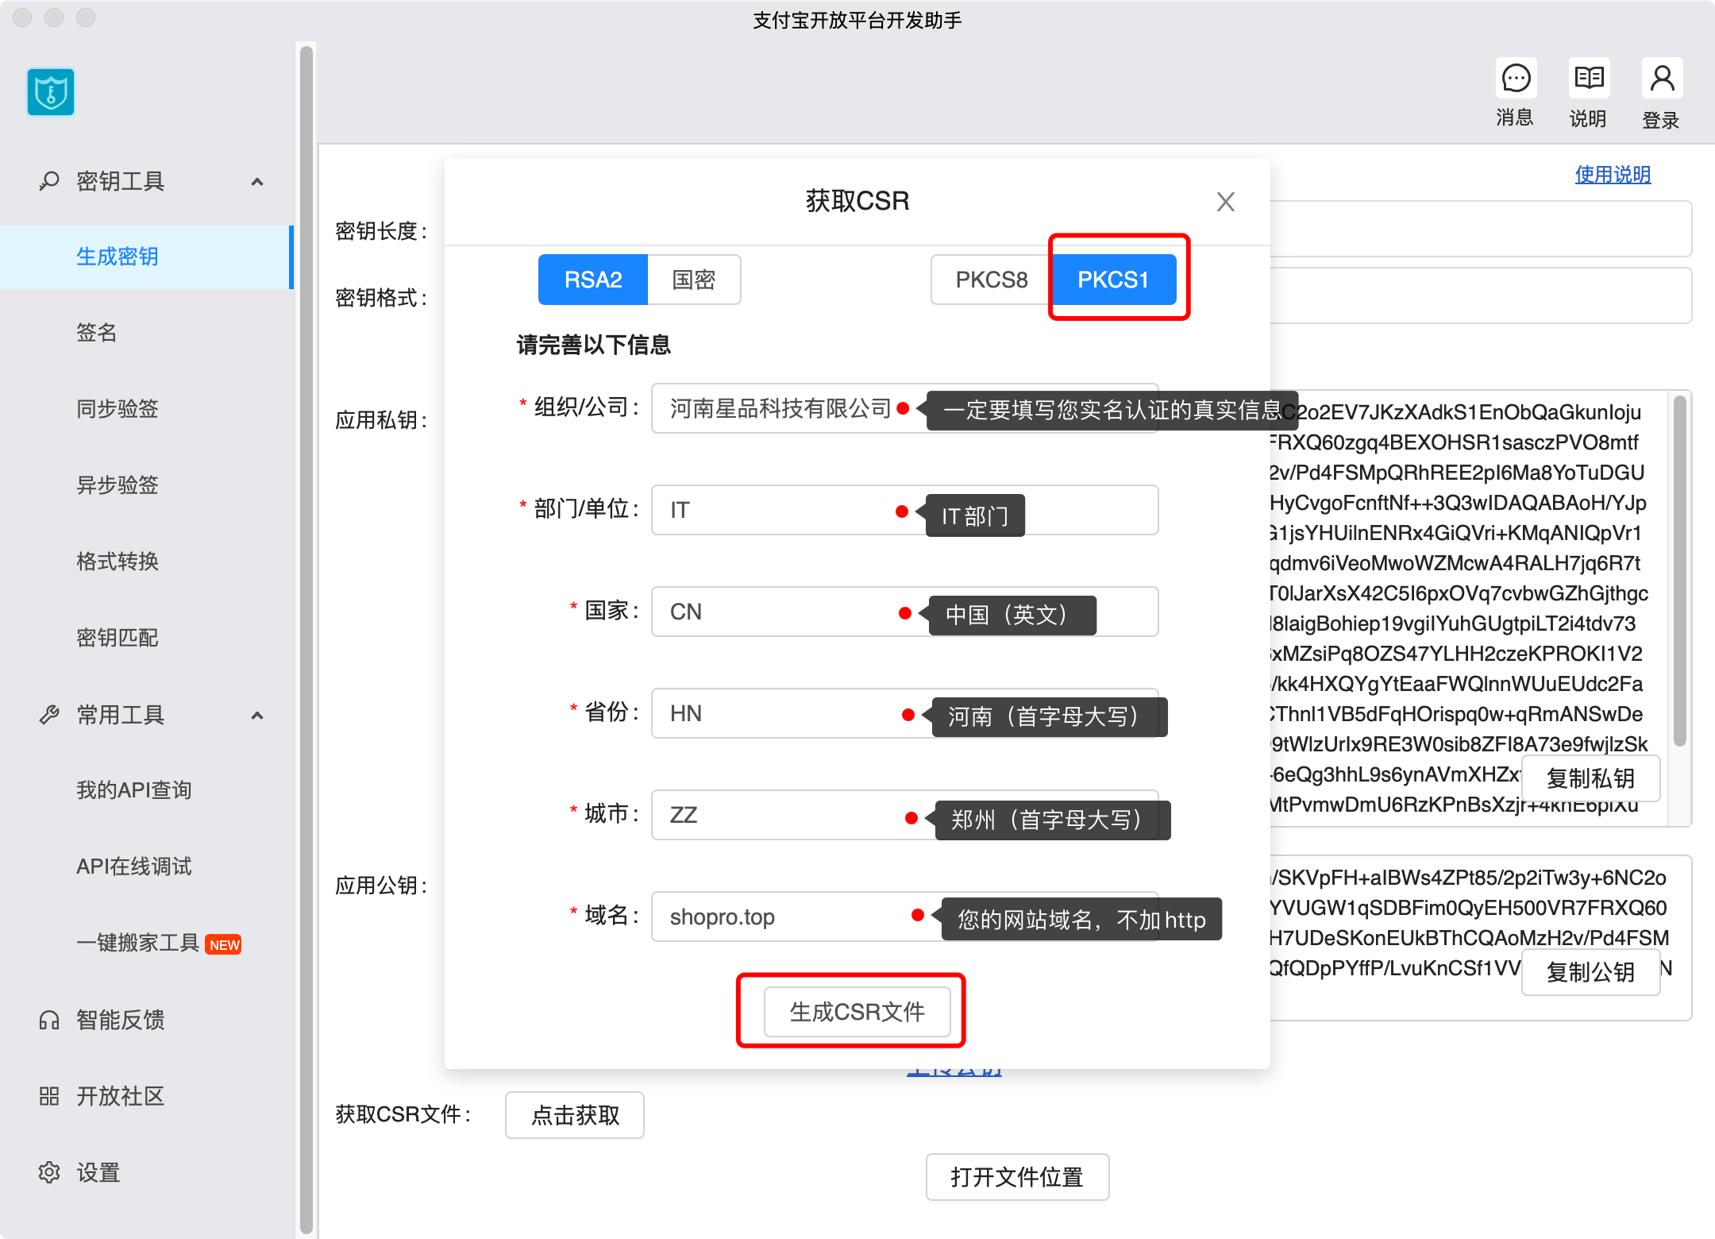Click the grid icon beside 开放社区
1715x1239 pixels.
49,1096
